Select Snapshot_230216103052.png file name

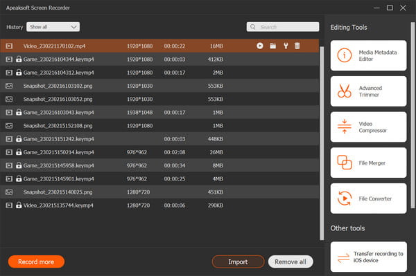[x=58, y=99]
